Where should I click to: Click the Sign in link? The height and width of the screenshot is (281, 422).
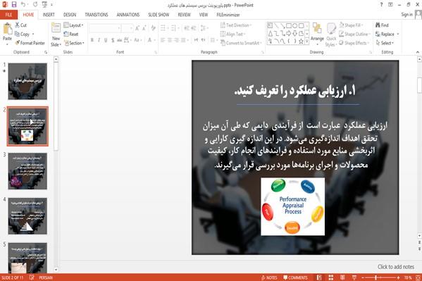pyautogui.click(x=407, y=15)
